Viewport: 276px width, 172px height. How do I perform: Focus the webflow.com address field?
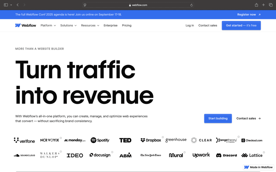pyautogui.click(x=138, y=5)
